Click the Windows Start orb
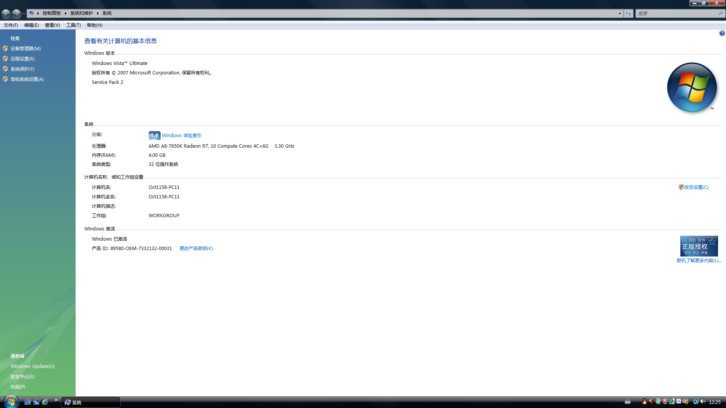726x408 pixels. (11, 402)
